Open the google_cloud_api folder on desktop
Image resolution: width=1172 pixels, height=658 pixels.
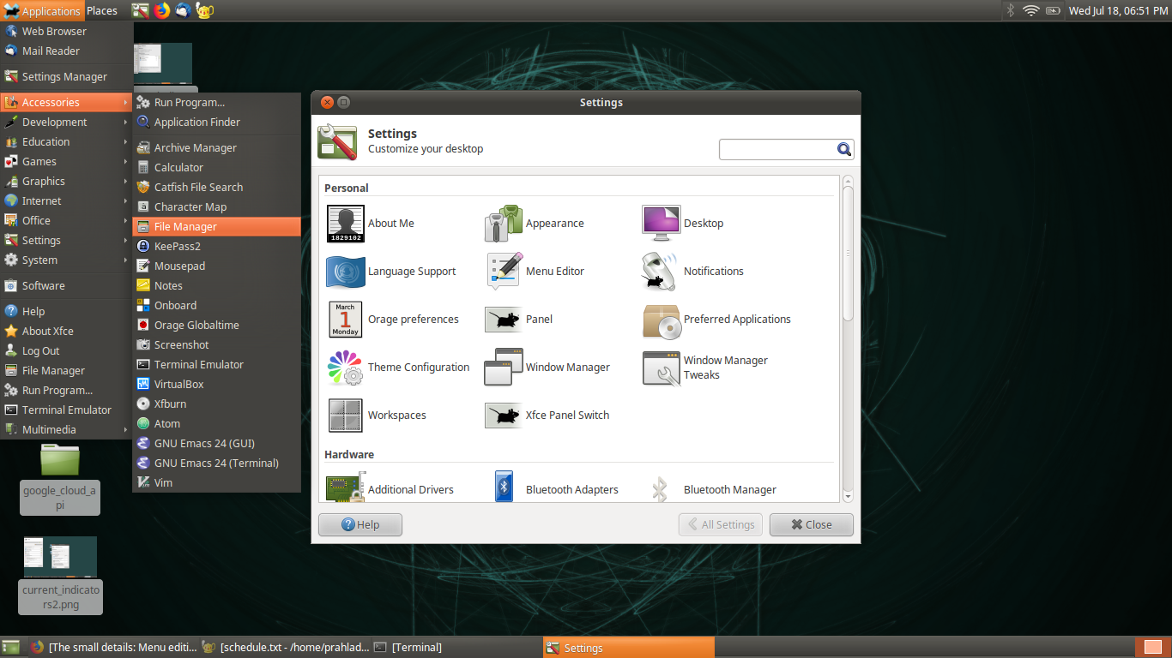[60, 479]
